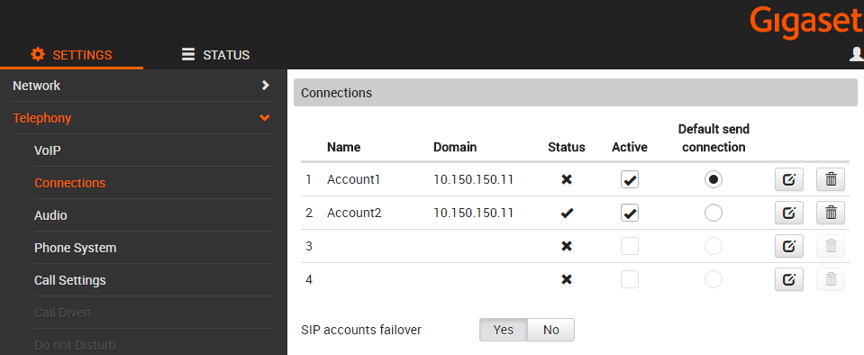Open the Connections page in sidebar

point(154,183)
